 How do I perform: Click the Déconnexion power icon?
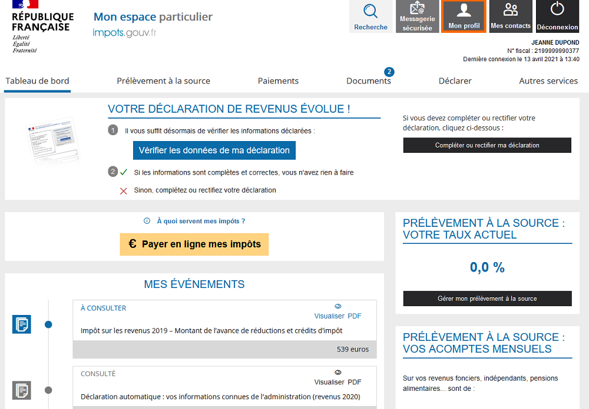pyautogui.click(x=557, y=16)
